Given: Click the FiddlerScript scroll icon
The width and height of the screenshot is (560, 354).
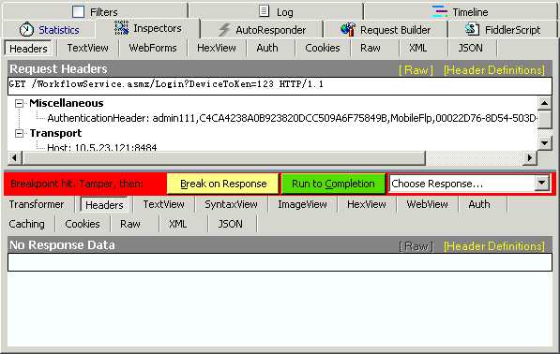Looking at the screenshot, I should 472,29.
